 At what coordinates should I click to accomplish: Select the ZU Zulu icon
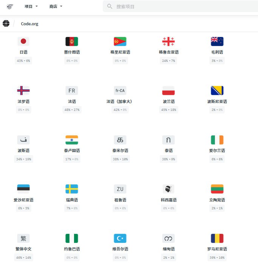pyautogui.click(x=120, y=189)
